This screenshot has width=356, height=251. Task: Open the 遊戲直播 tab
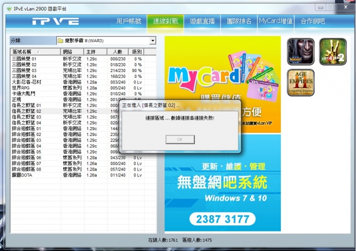click(x=202, y=21)
